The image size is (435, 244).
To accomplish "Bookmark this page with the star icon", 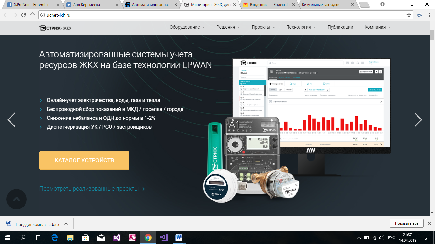I will [x=409, y=15].
